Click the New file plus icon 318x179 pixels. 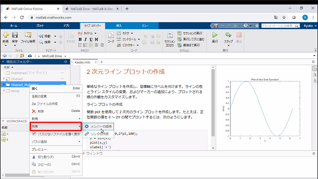click(x=5, y=35)
